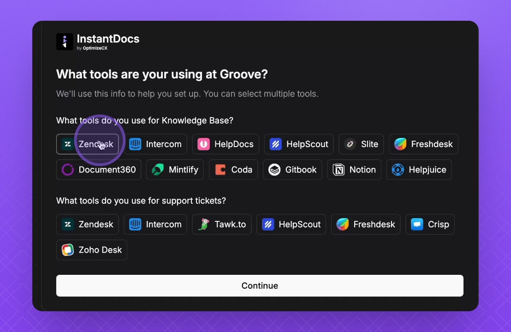
Task: Click the InstantDocs logo icon
Action: 65,41
